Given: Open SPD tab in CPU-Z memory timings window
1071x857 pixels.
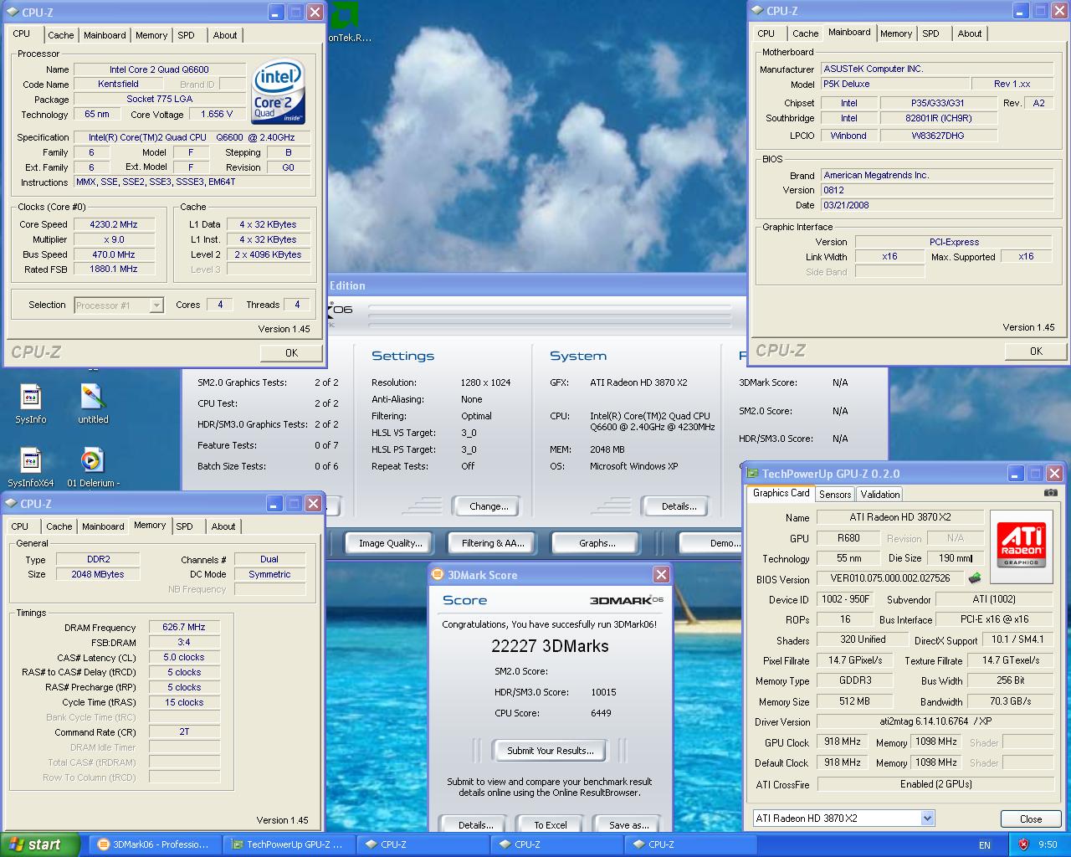Looking at the screenshot, I should tap(185, 526).
